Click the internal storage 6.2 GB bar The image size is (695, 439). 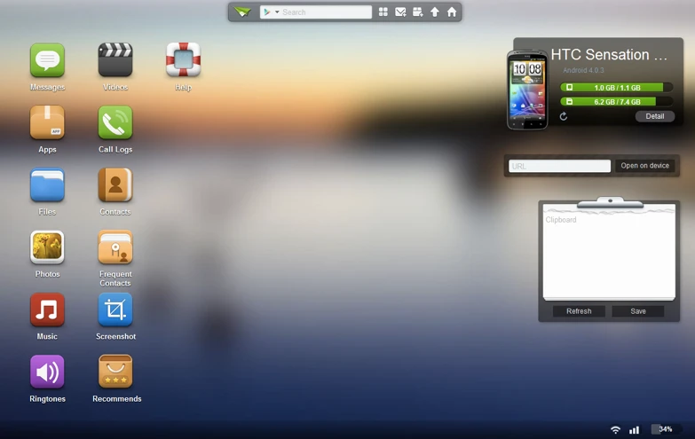coord(616,102)
